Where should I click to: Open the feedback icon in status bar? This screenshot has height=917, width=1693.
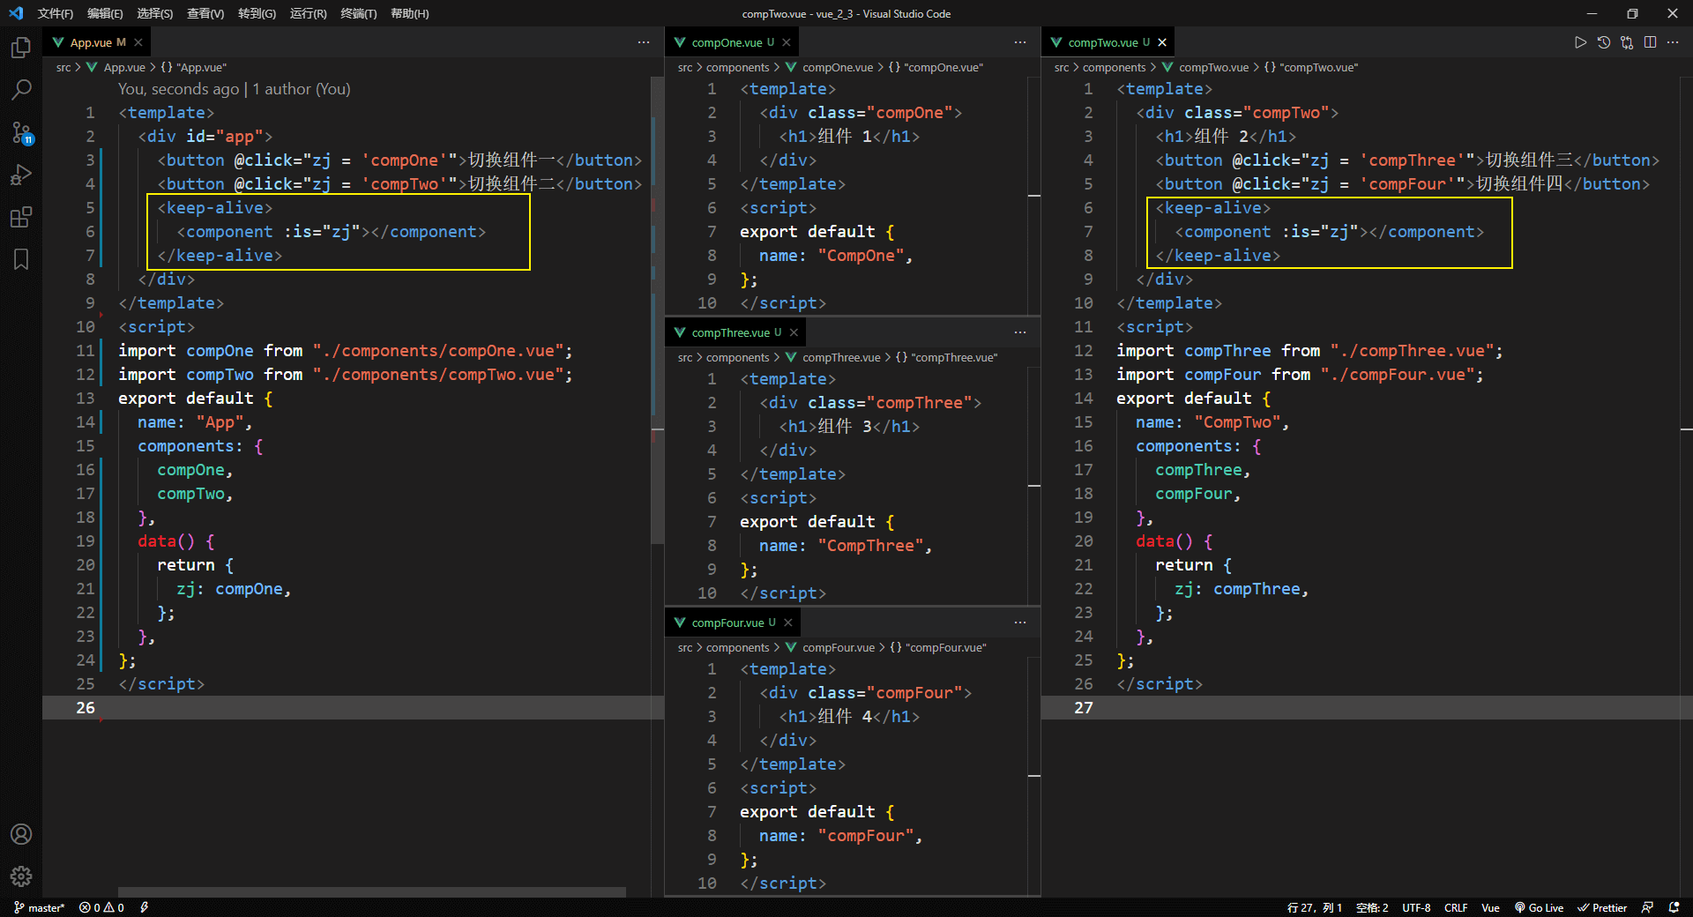click(1647, 907)
